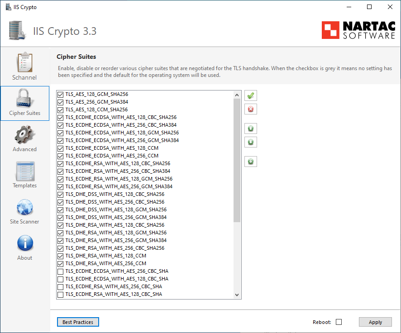Image resolution: width=401 pixels, height=333 pixels.
Task: Open the Schannel section
Action: click(x=25, y=67)
